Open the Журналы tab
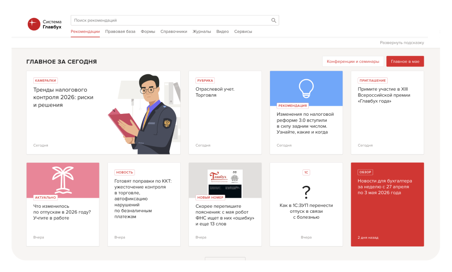452x272 pixels. (202, 31)
